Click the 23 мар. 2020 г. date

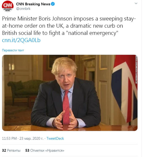(x=31, y=138)
